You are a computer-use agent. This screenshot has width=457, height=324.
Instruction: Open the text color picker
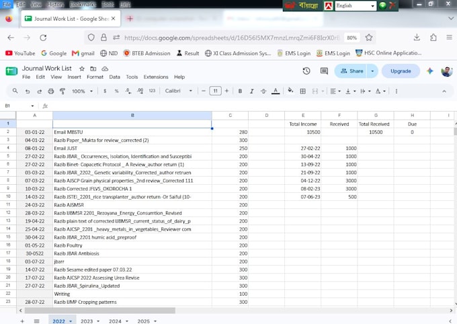(x=276, y=91)
